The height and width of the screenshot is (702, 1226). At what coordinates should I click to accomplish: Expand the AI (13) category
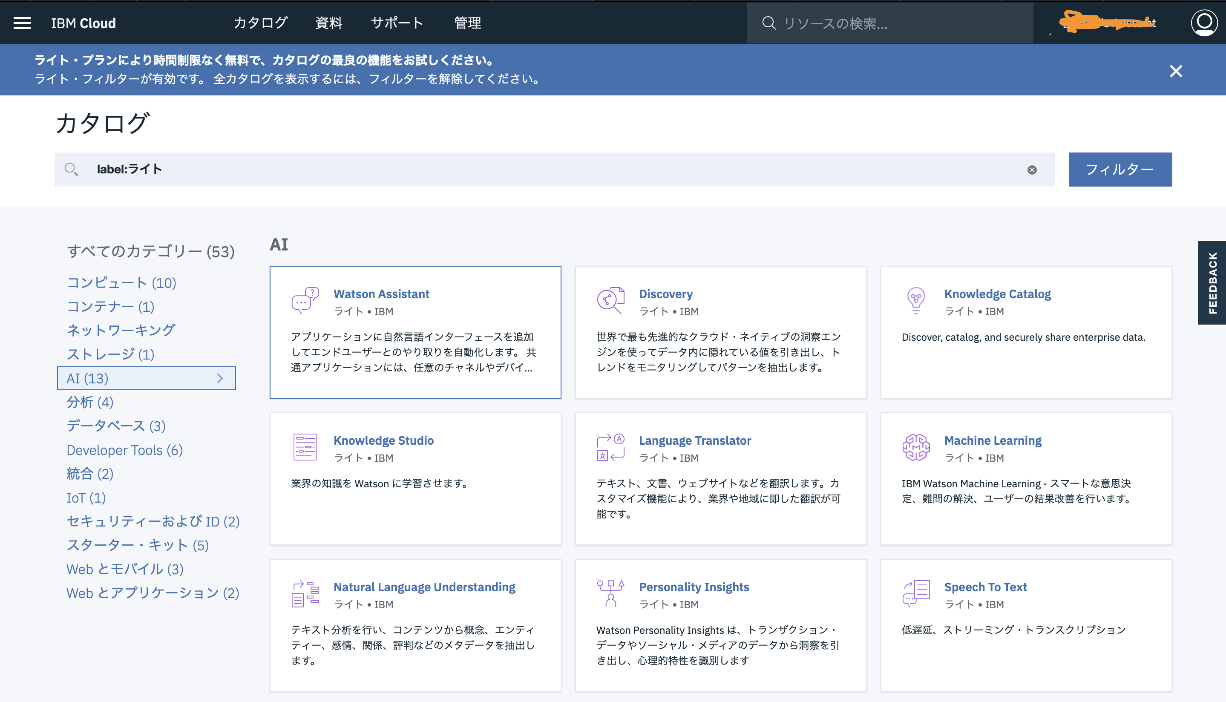(x=221, y=379)
